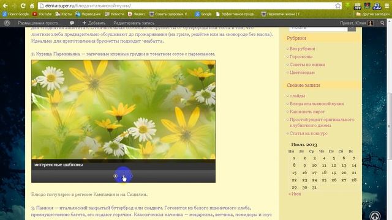This screenshot has height=220, width=392.
Task: Open the Google bookmark
Action: (203, 14)
